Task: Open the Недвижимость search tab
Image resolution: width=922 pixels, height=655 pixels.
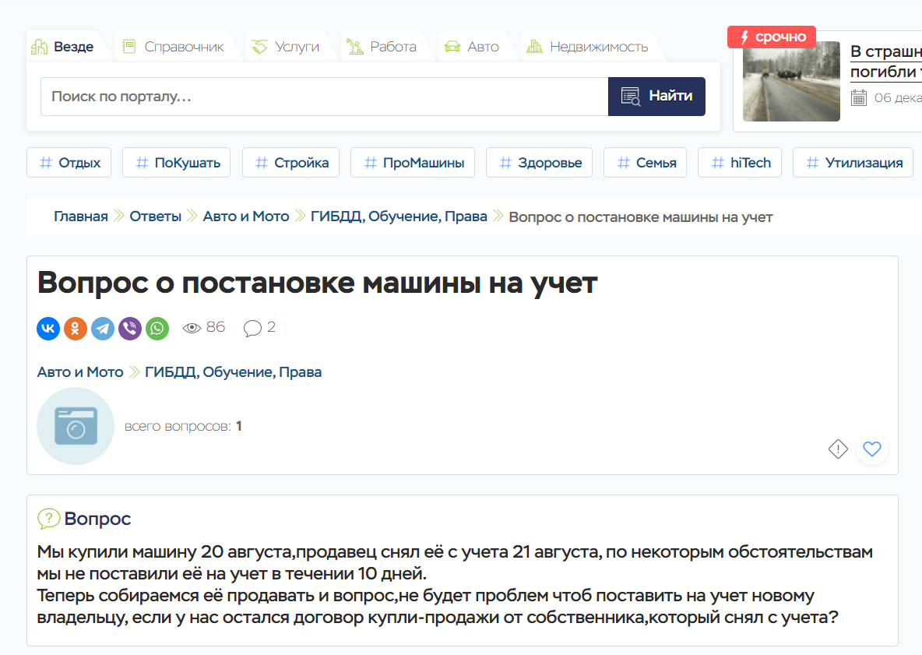Action: [x=588, y=47]
